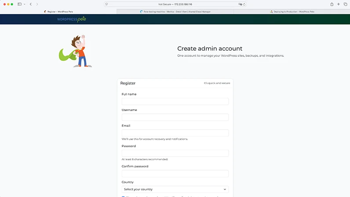Focus the Username text field
Viewport: 350px width, 197px height.
(175, 117)
